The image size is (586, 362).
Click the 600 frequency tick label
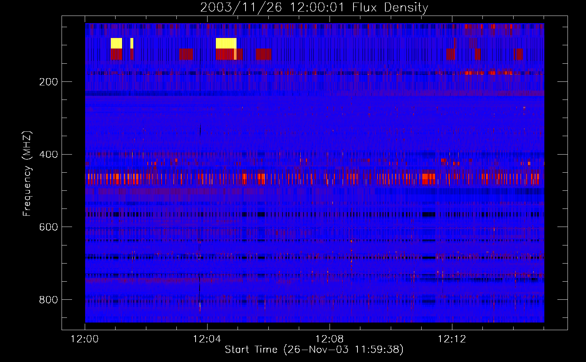(x=49, y=227)
